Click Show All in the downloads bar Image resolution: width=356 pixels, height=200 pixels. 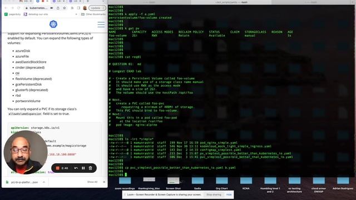click(92, 182)
